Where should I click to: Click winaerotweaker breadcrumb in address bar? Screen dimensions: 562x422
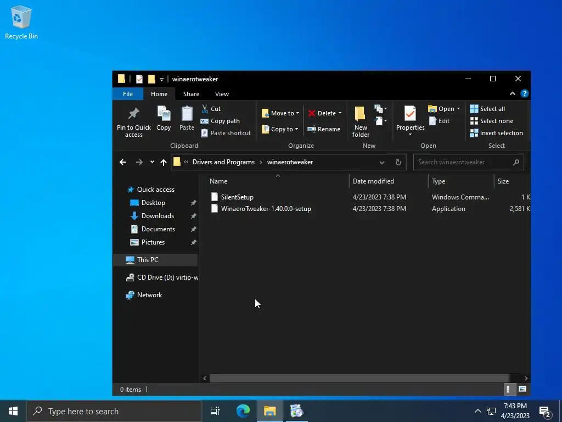pyautogui.click(x=290, y=162)
